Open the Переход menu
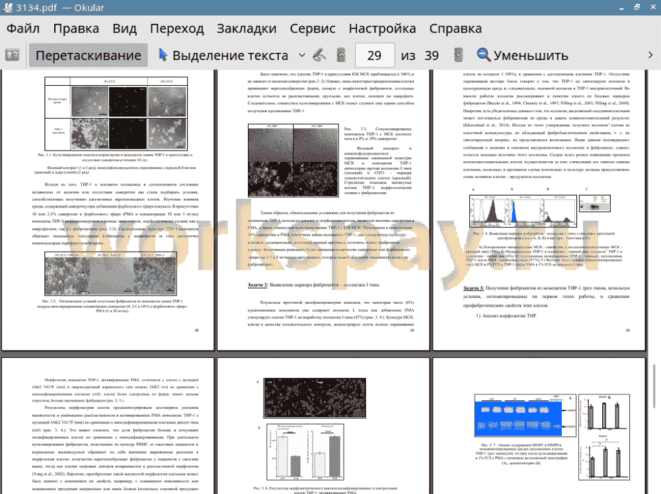Viewport: 661px width, 494px height. 177,28
